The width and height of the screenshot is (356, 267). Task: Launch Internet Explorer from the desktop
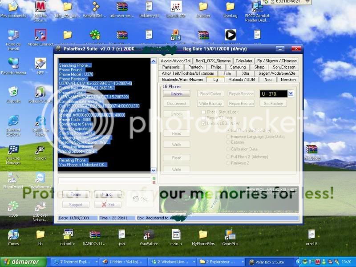click(x=13, y=125)
